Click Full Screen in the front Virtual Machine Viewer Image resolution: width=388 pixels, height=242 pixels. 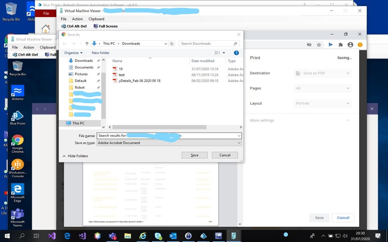[106, 26]
